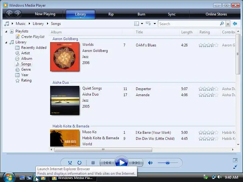Toggle shuffle mode
Image resolution: width=243 pixels, height=182 pixels.
tap(70, 163)
